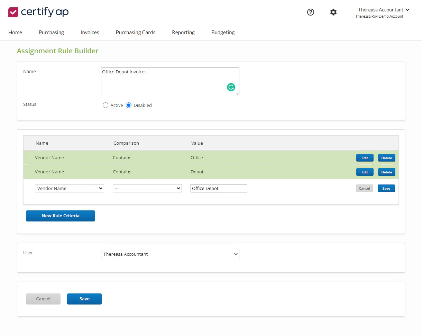Click the bottom Cancel button
The image size is (422, 336).
coord(43,299)
